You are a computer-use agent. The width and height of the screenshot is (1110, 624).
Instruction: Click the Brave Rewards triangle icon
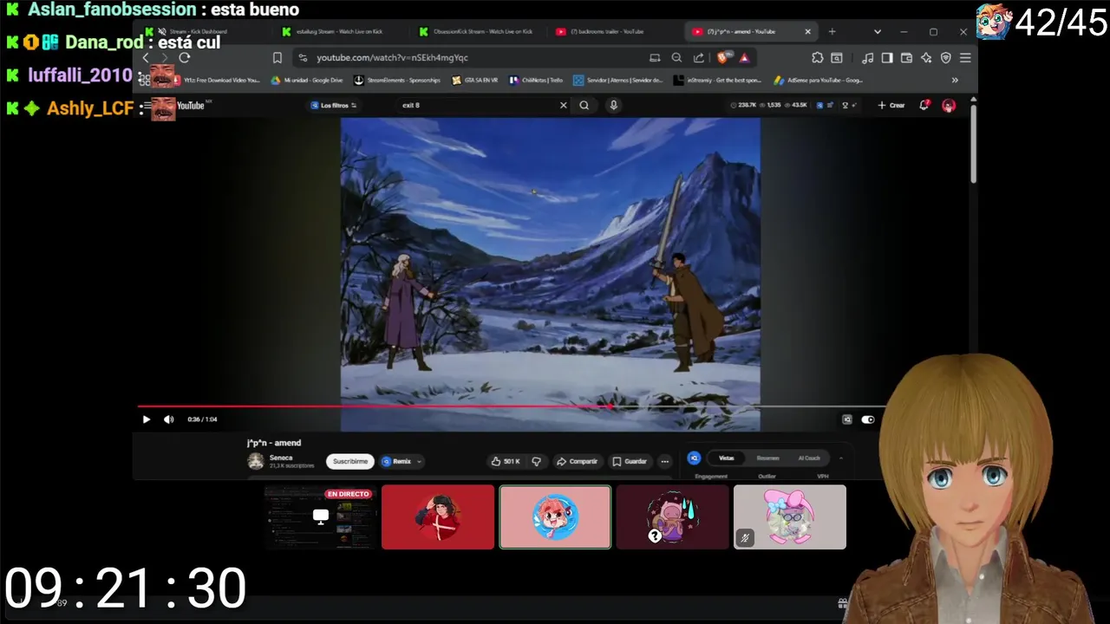744,58
